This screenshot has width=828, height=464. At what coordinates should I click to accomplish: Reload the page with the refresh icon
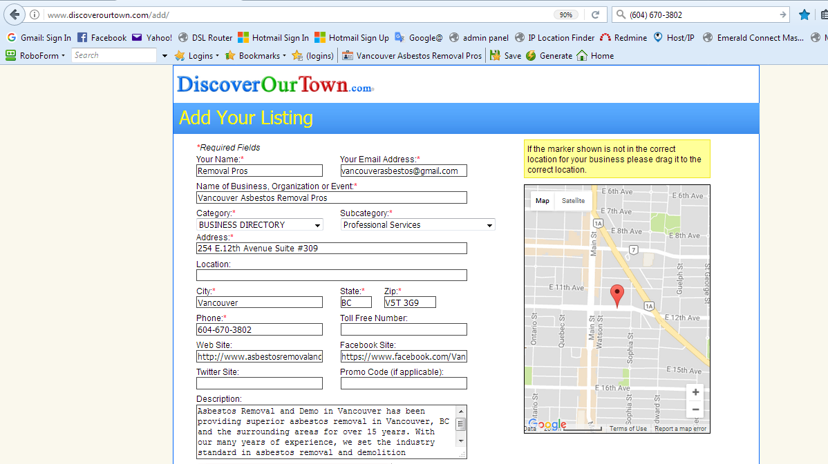tap(595, 14)
